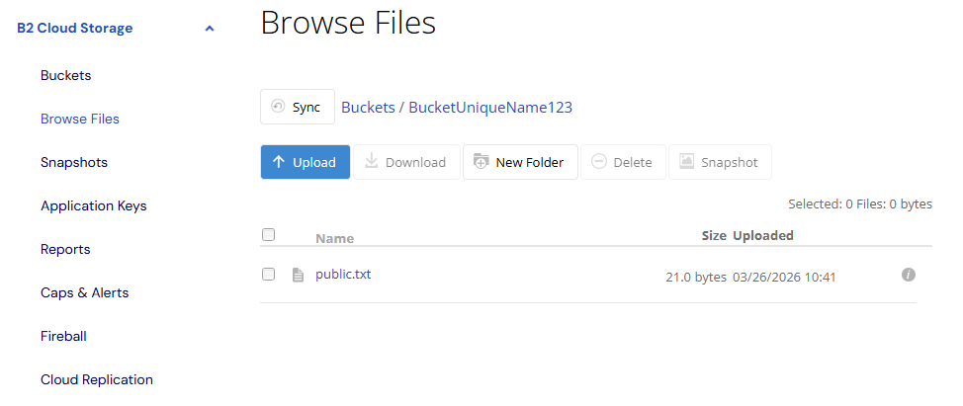This screenshot has height=406, width=963.
Task: Click the Delete button
Action: 622,162
